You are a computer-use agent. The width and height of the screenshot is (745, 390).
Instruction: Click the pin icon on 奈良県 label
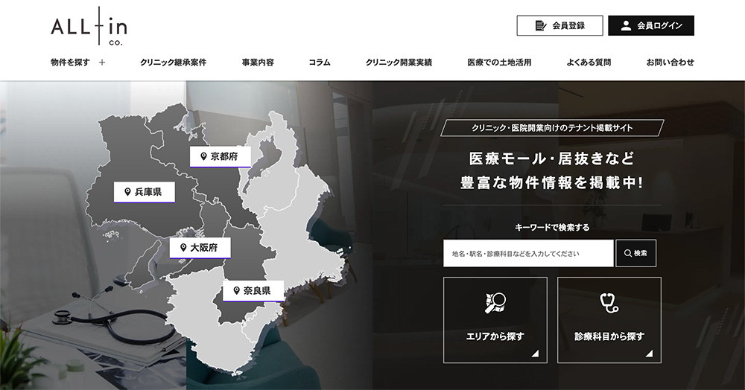[236, 291]
